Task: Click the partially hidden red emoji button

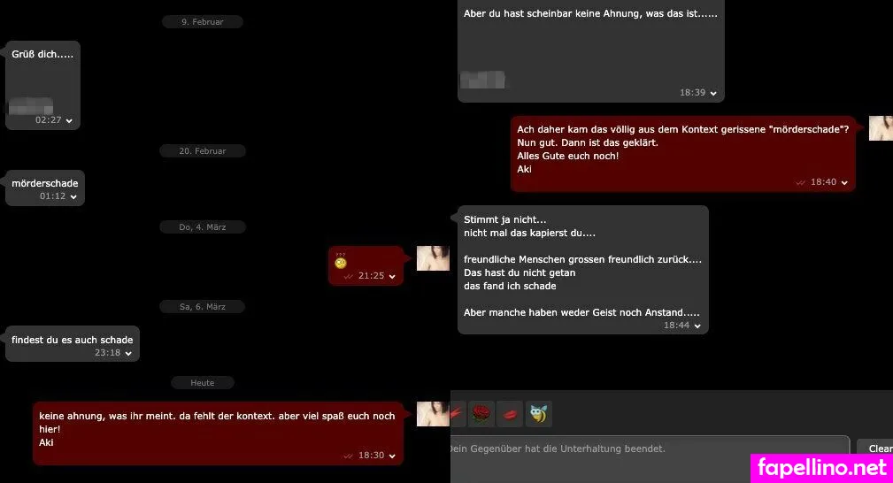Action: [458, 414]
